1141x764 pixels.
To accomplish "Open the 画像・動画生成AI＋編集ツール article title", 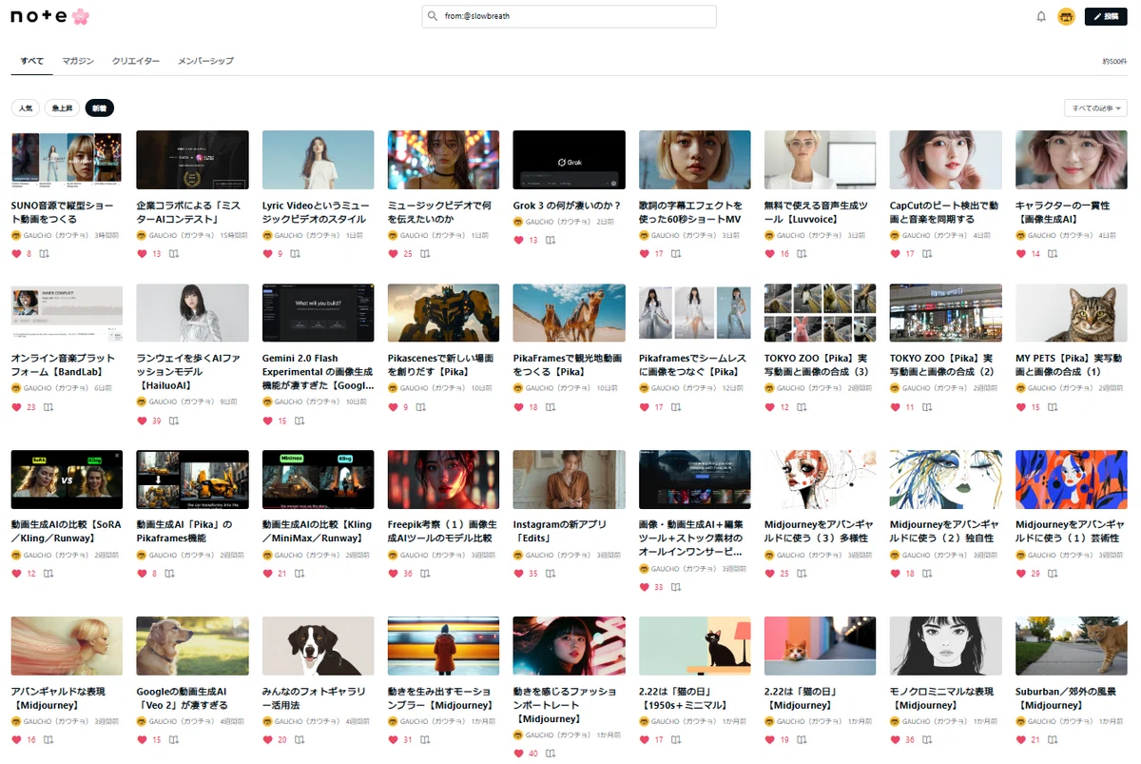I will (x=693, y=538).
